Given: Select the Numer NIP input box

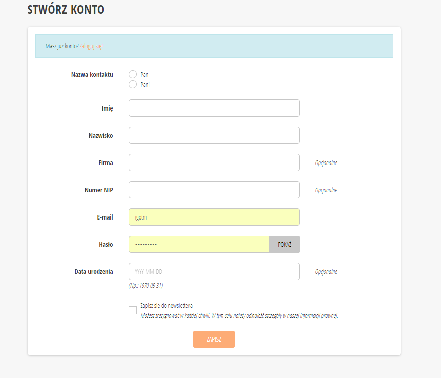Looking at the screenshot, I should pyautogui.click(x=214, y=190).
